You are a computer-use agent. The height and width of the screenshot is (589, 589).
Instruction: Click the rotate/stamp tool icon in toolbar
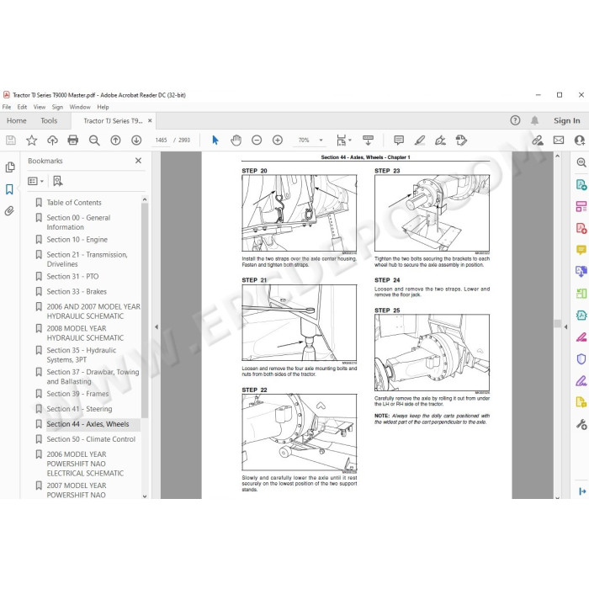click(x=461, y=141)
